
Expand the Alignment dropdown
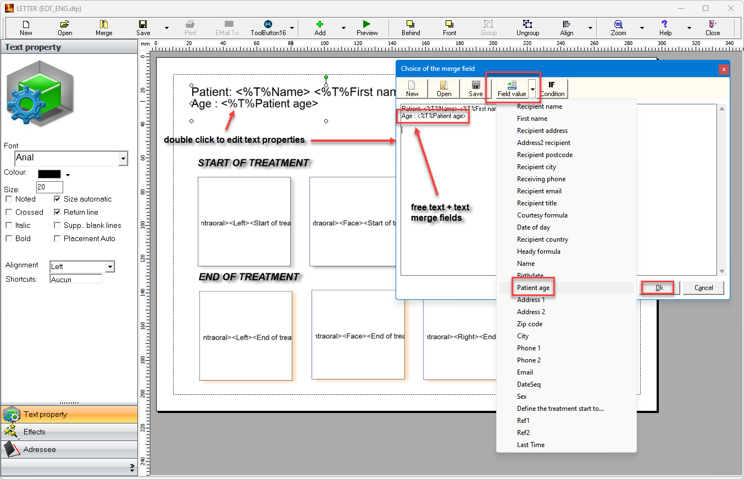110,267
